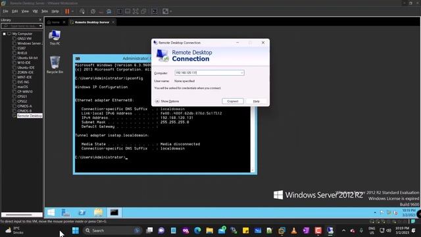Viewport: 421px width, 237px height.
Task: Select Windows Server VM in the library
Action: [27, 43]
